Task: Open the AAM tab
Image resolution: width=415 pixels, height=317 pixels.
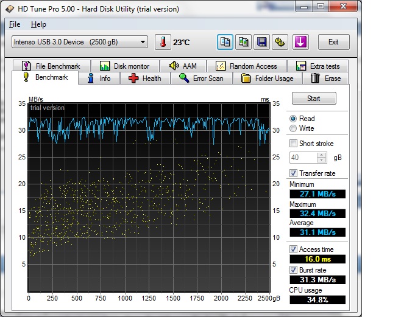Action: pos(183,66)
